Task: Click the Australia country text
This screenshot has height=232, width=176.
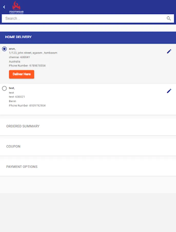Action: pyautogui.click(x=15, y=62)
